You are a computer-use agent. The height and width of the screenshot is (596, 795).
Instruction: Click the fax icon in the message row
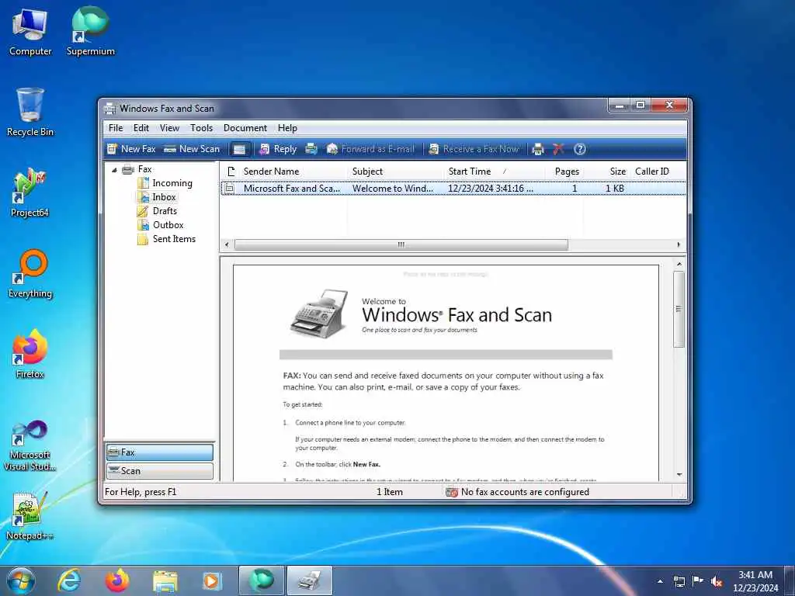(229, 189)
